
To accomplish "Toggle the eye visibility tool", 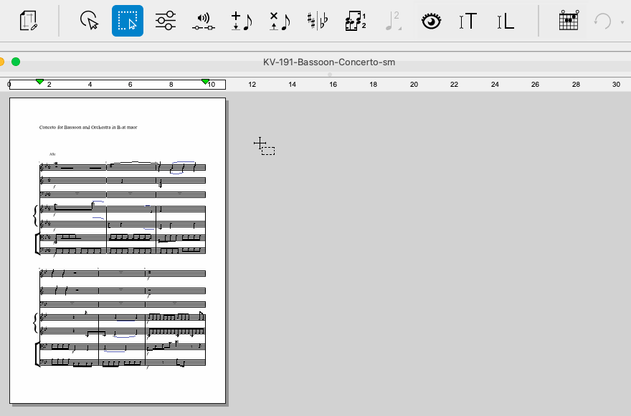I will [430, 21].
